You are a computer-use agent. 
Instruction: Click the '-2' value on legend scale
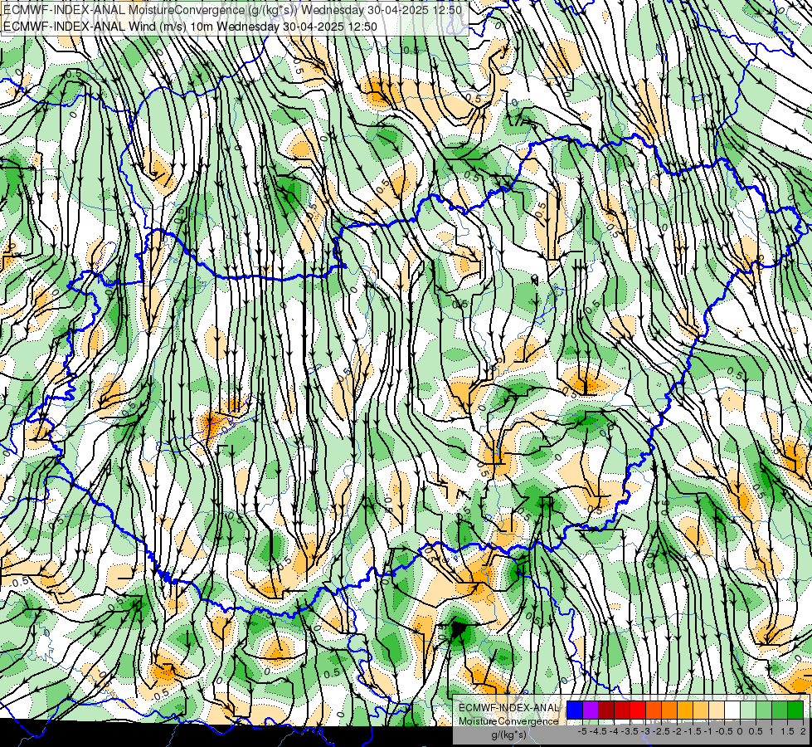(x=678, y=731)
